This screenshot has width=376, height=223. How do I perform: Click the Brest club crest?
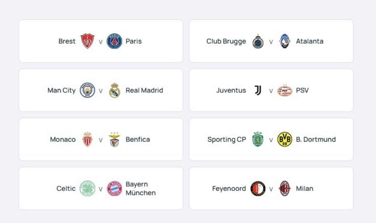(x=87, y=41)
